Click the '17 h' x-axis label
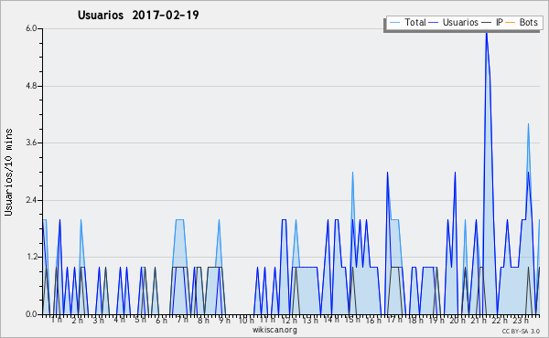This screenshot has width=549, height=338. 394,320
